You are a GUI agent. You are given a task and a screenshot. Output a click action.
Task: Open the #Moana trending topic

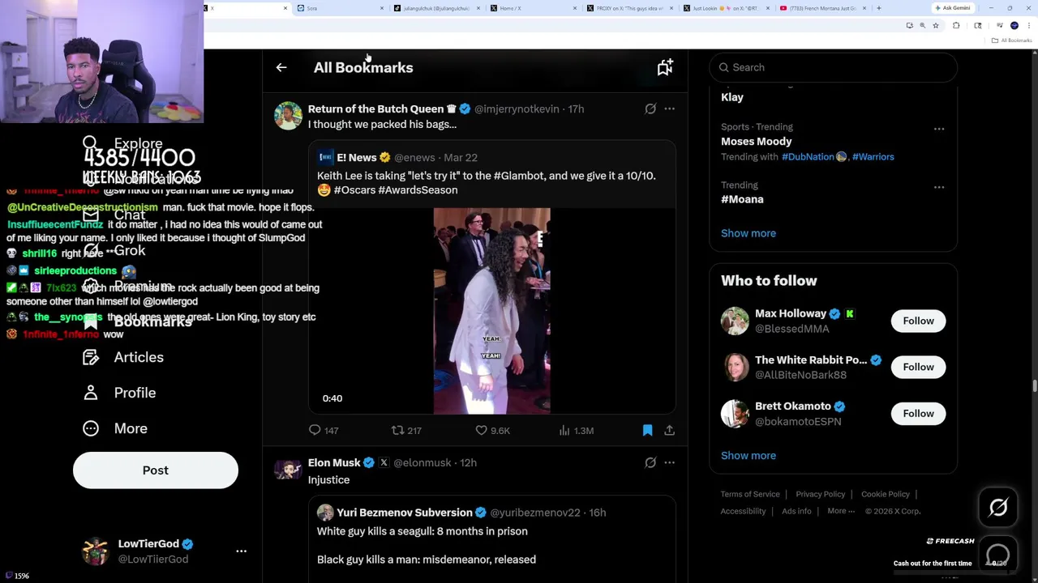coord(742,199)
